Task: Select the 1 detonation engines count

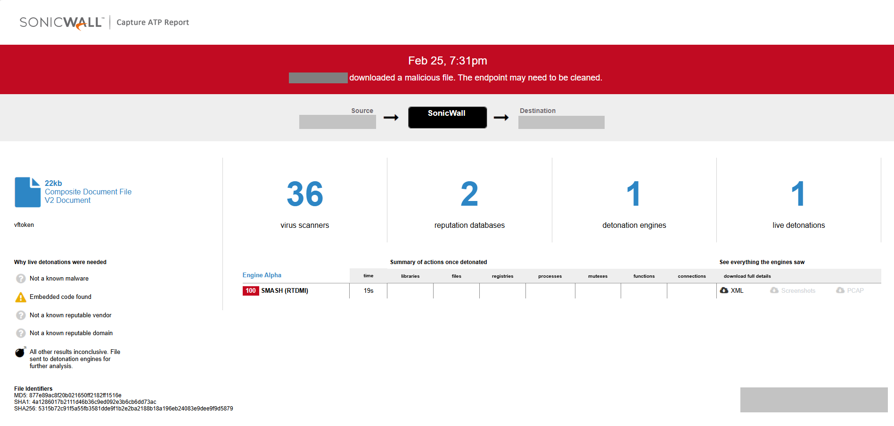Action: point(634,194)
